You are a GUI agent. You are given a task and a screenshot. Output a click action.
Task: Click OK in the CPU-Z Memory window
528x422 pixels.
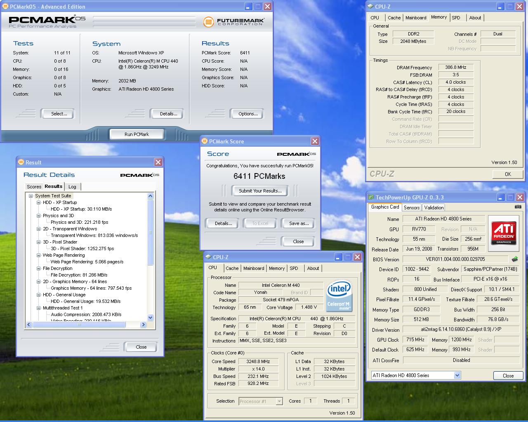(x=508, y=174)
